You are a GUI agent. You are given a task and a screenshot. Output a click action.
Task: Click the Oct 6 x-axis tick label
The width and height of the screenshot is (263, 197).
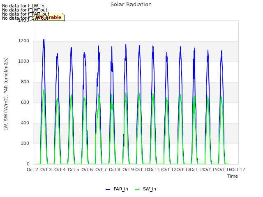tap(87, 170)
